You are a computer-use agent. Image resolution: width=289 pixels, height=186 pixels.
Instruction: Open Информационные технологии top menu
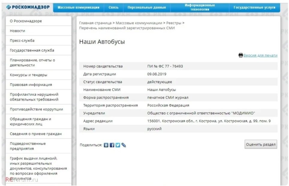(x=200, y=7)
